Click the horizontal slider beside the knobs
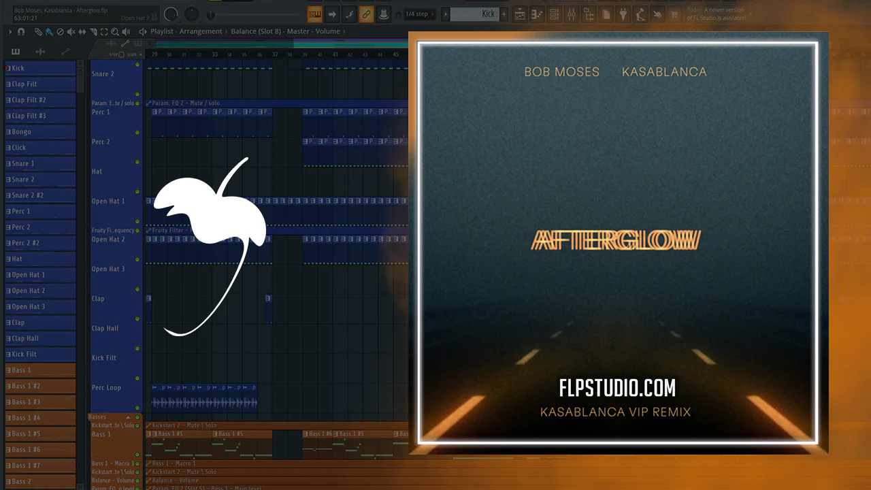Viewport: 871px width, 490px height. (x=252, y=14)
